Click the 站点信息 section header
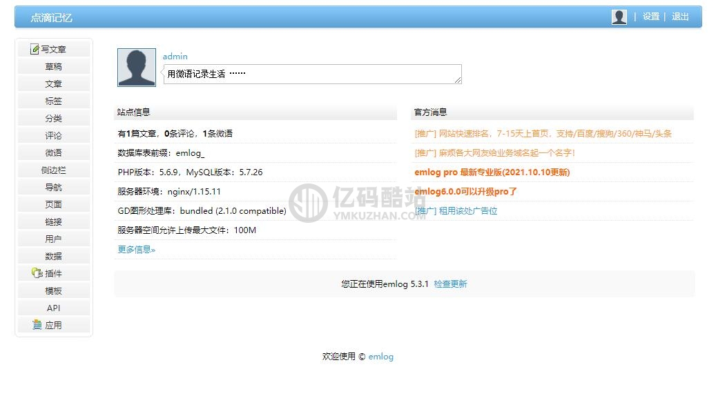 (x=255, y=112)
